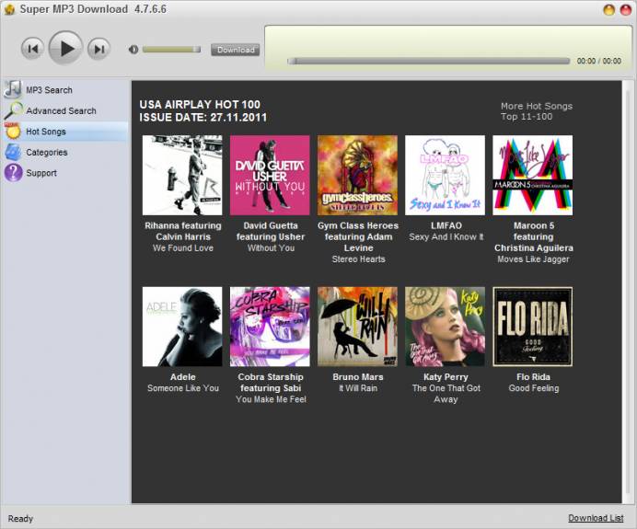Click the Play button
The height and width of the screenshot is (529, 637).
click(65, 49)
